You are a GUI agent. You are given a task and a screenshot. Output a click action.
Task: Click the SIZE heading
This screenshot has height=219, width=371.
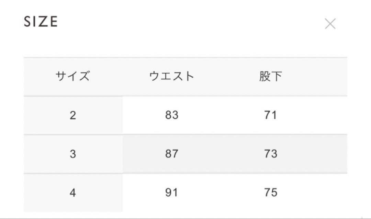click(x=41, y=22)
